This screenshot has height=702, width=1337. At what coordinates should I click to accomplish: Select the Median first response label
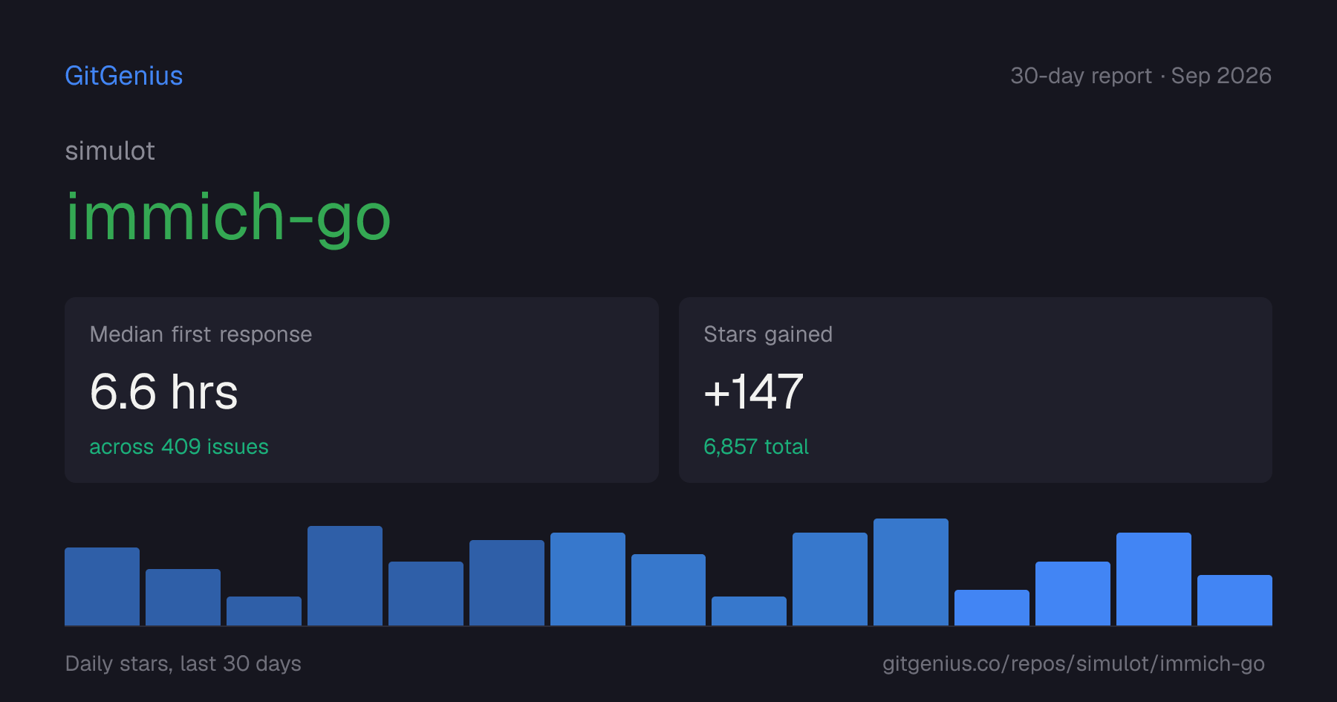[x=201, y=334]
